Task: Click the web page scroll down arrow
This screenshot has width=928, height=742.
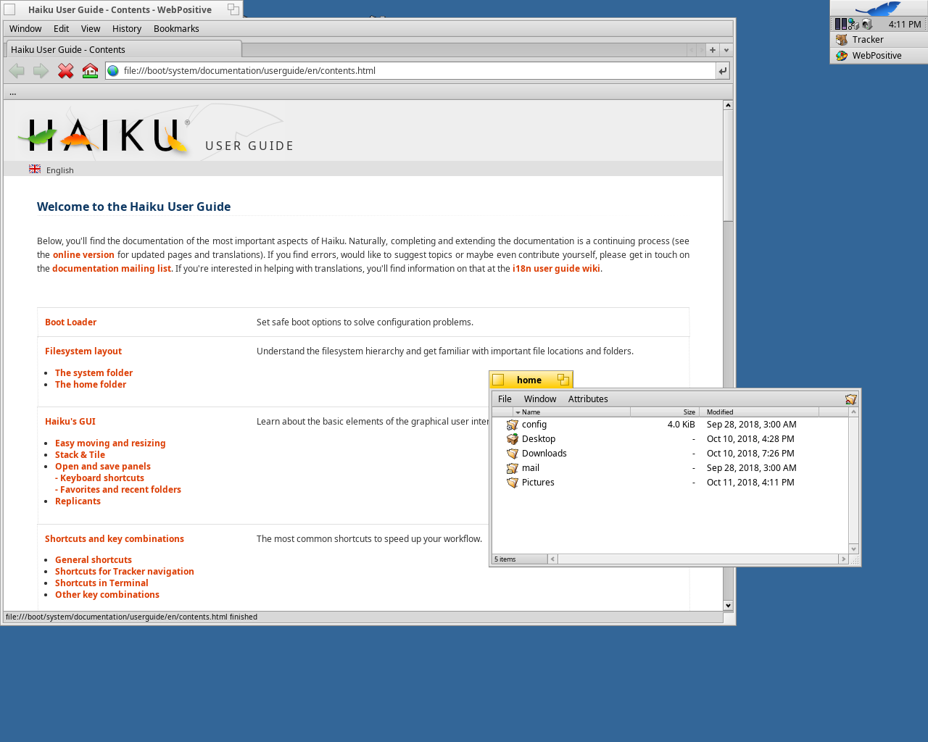Action: 728,606
